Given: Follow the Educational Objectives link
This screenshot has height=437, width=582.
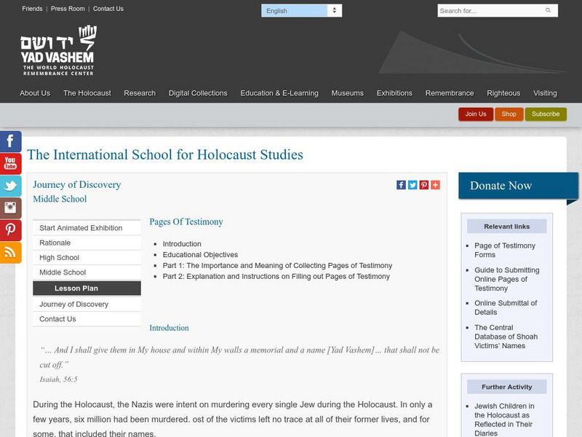Looking at the screenshot, I should click(x=200, y=255).
